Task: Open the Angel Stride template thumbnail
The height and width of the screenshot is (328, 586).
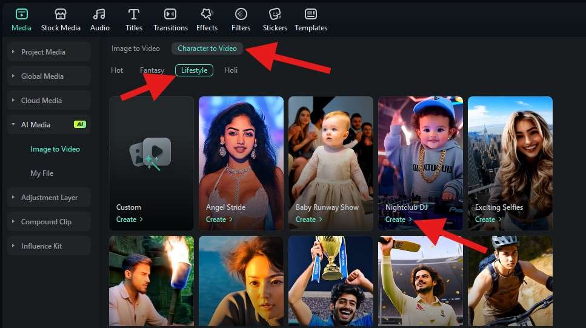Action: pyautogui.click(x=241, y=163)
